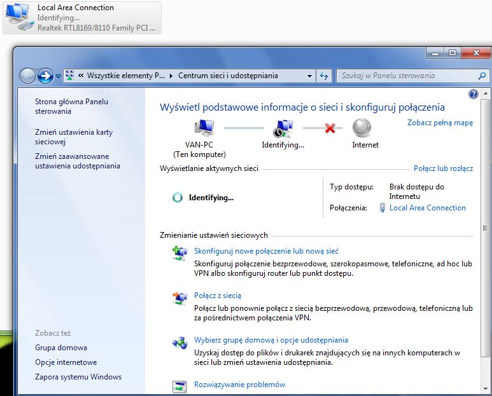Click the Local Area Connection adapter icon
The image size is (492, 396).
20,17
